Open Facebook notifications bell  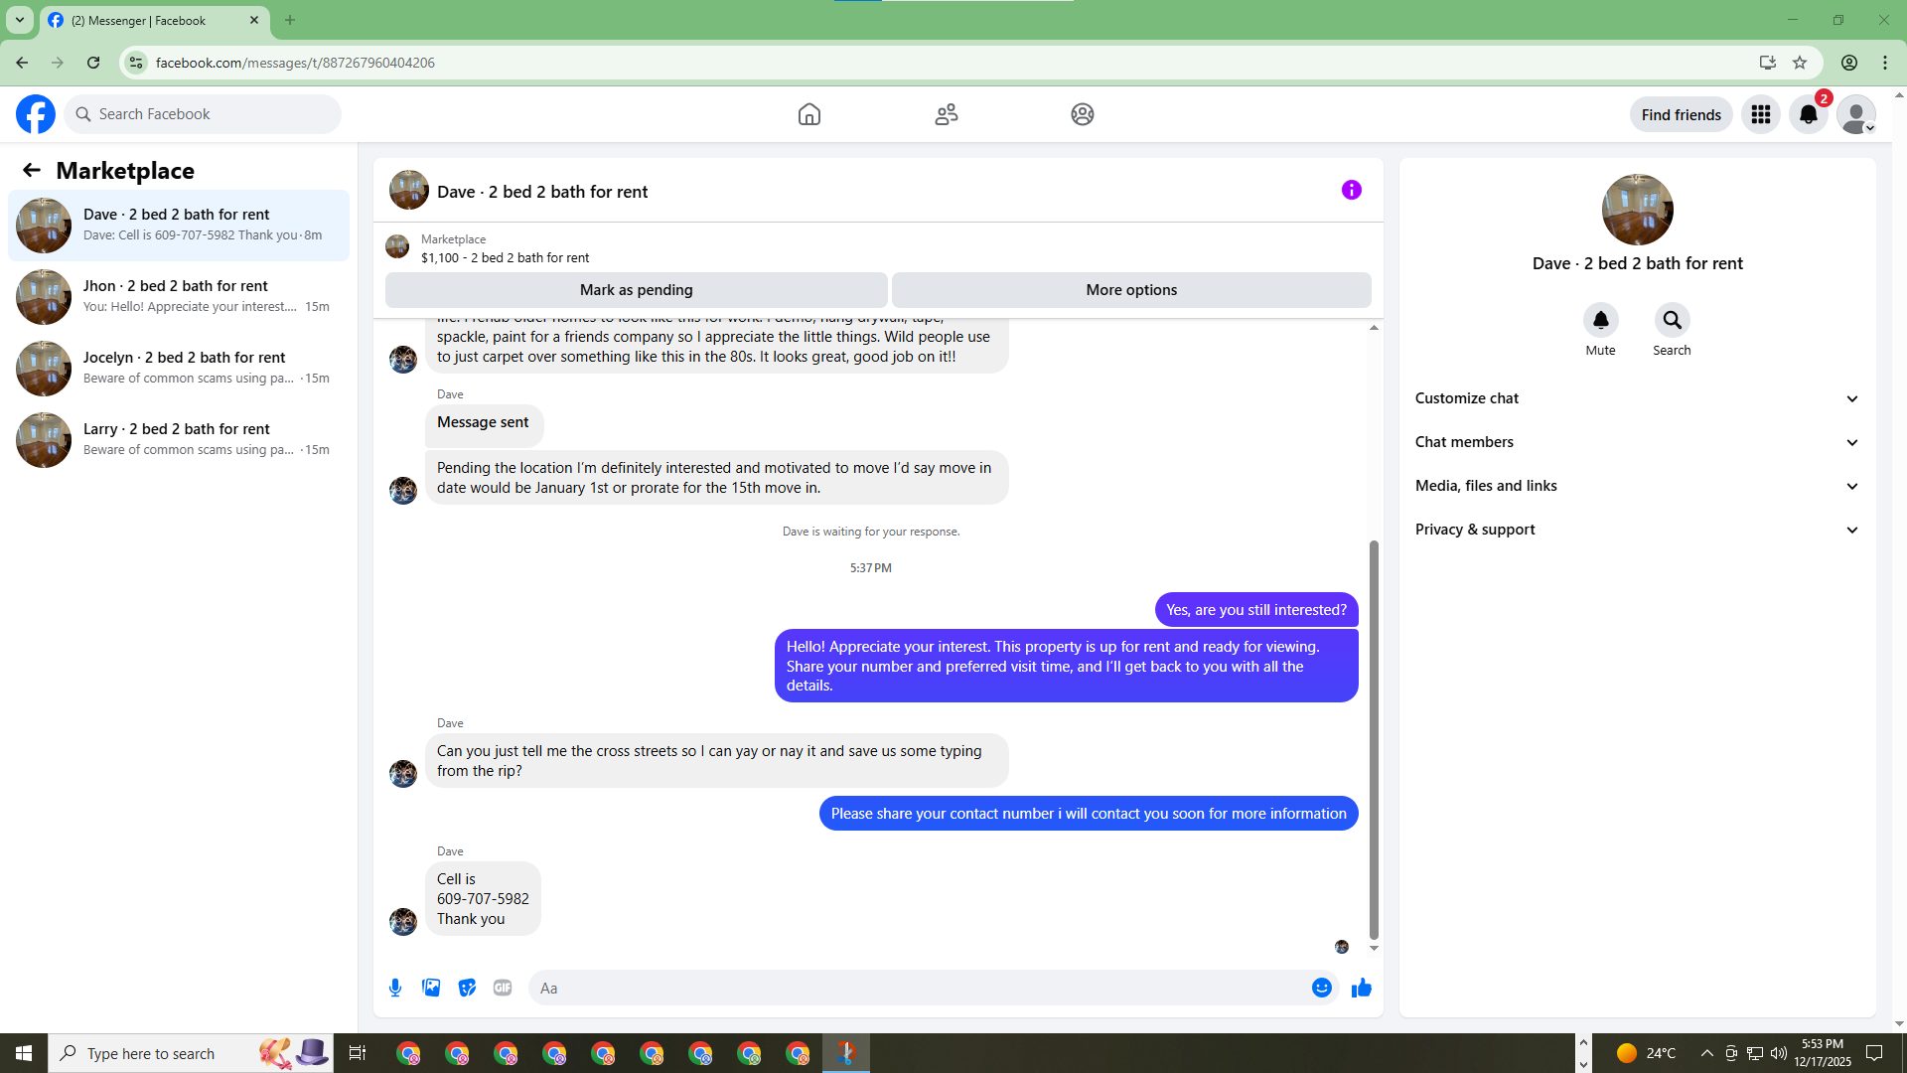point(1808,114)
